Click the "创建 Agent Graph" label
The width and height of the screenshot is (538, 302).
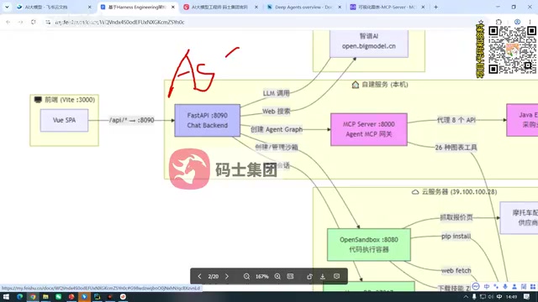[x=277, y=129]
